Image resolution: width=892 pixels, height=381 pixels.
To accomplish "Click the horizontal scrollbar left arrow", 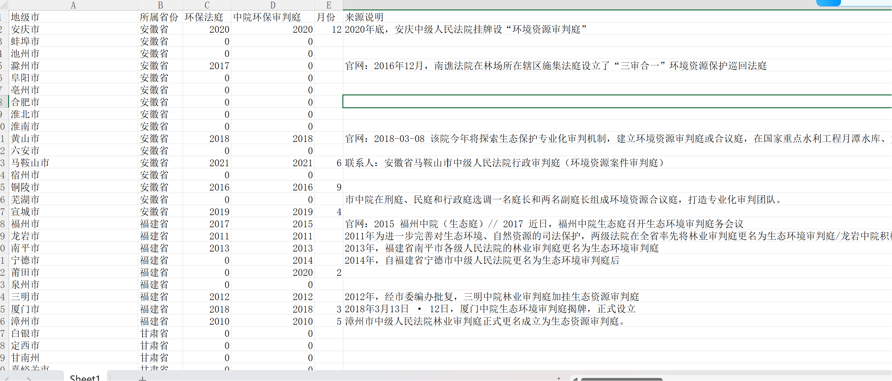I will (575, 379).
